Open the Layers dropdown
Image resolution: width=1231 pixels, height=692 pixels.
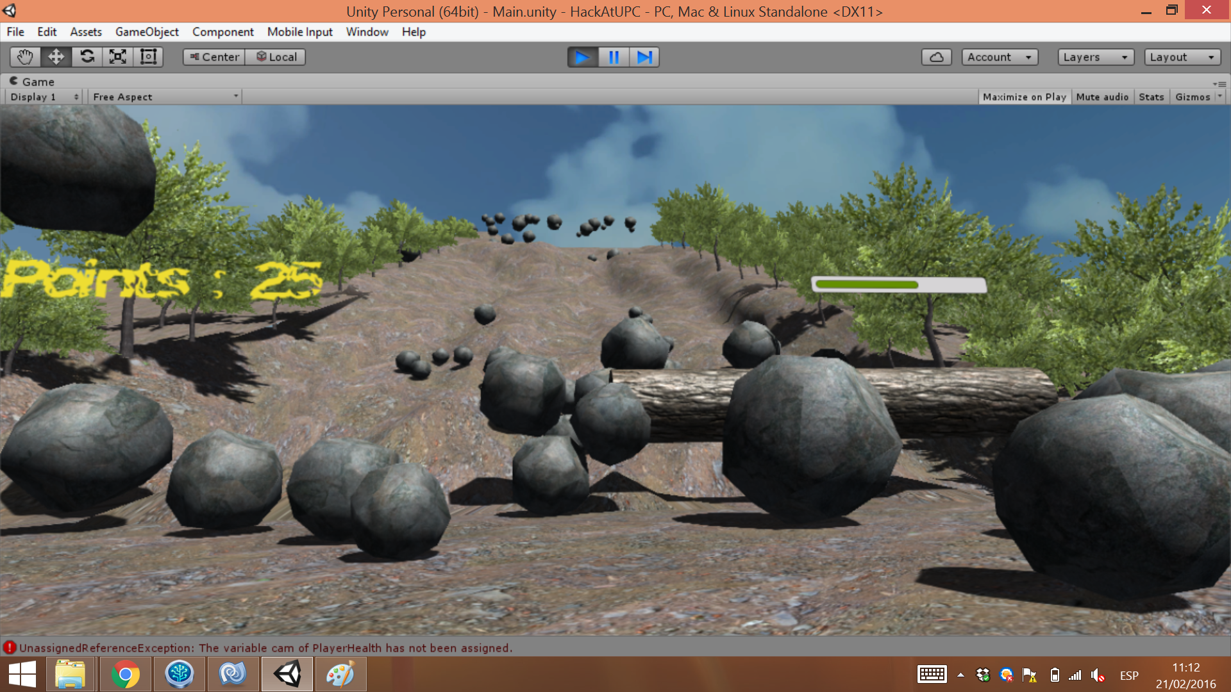click(1095, 57)
